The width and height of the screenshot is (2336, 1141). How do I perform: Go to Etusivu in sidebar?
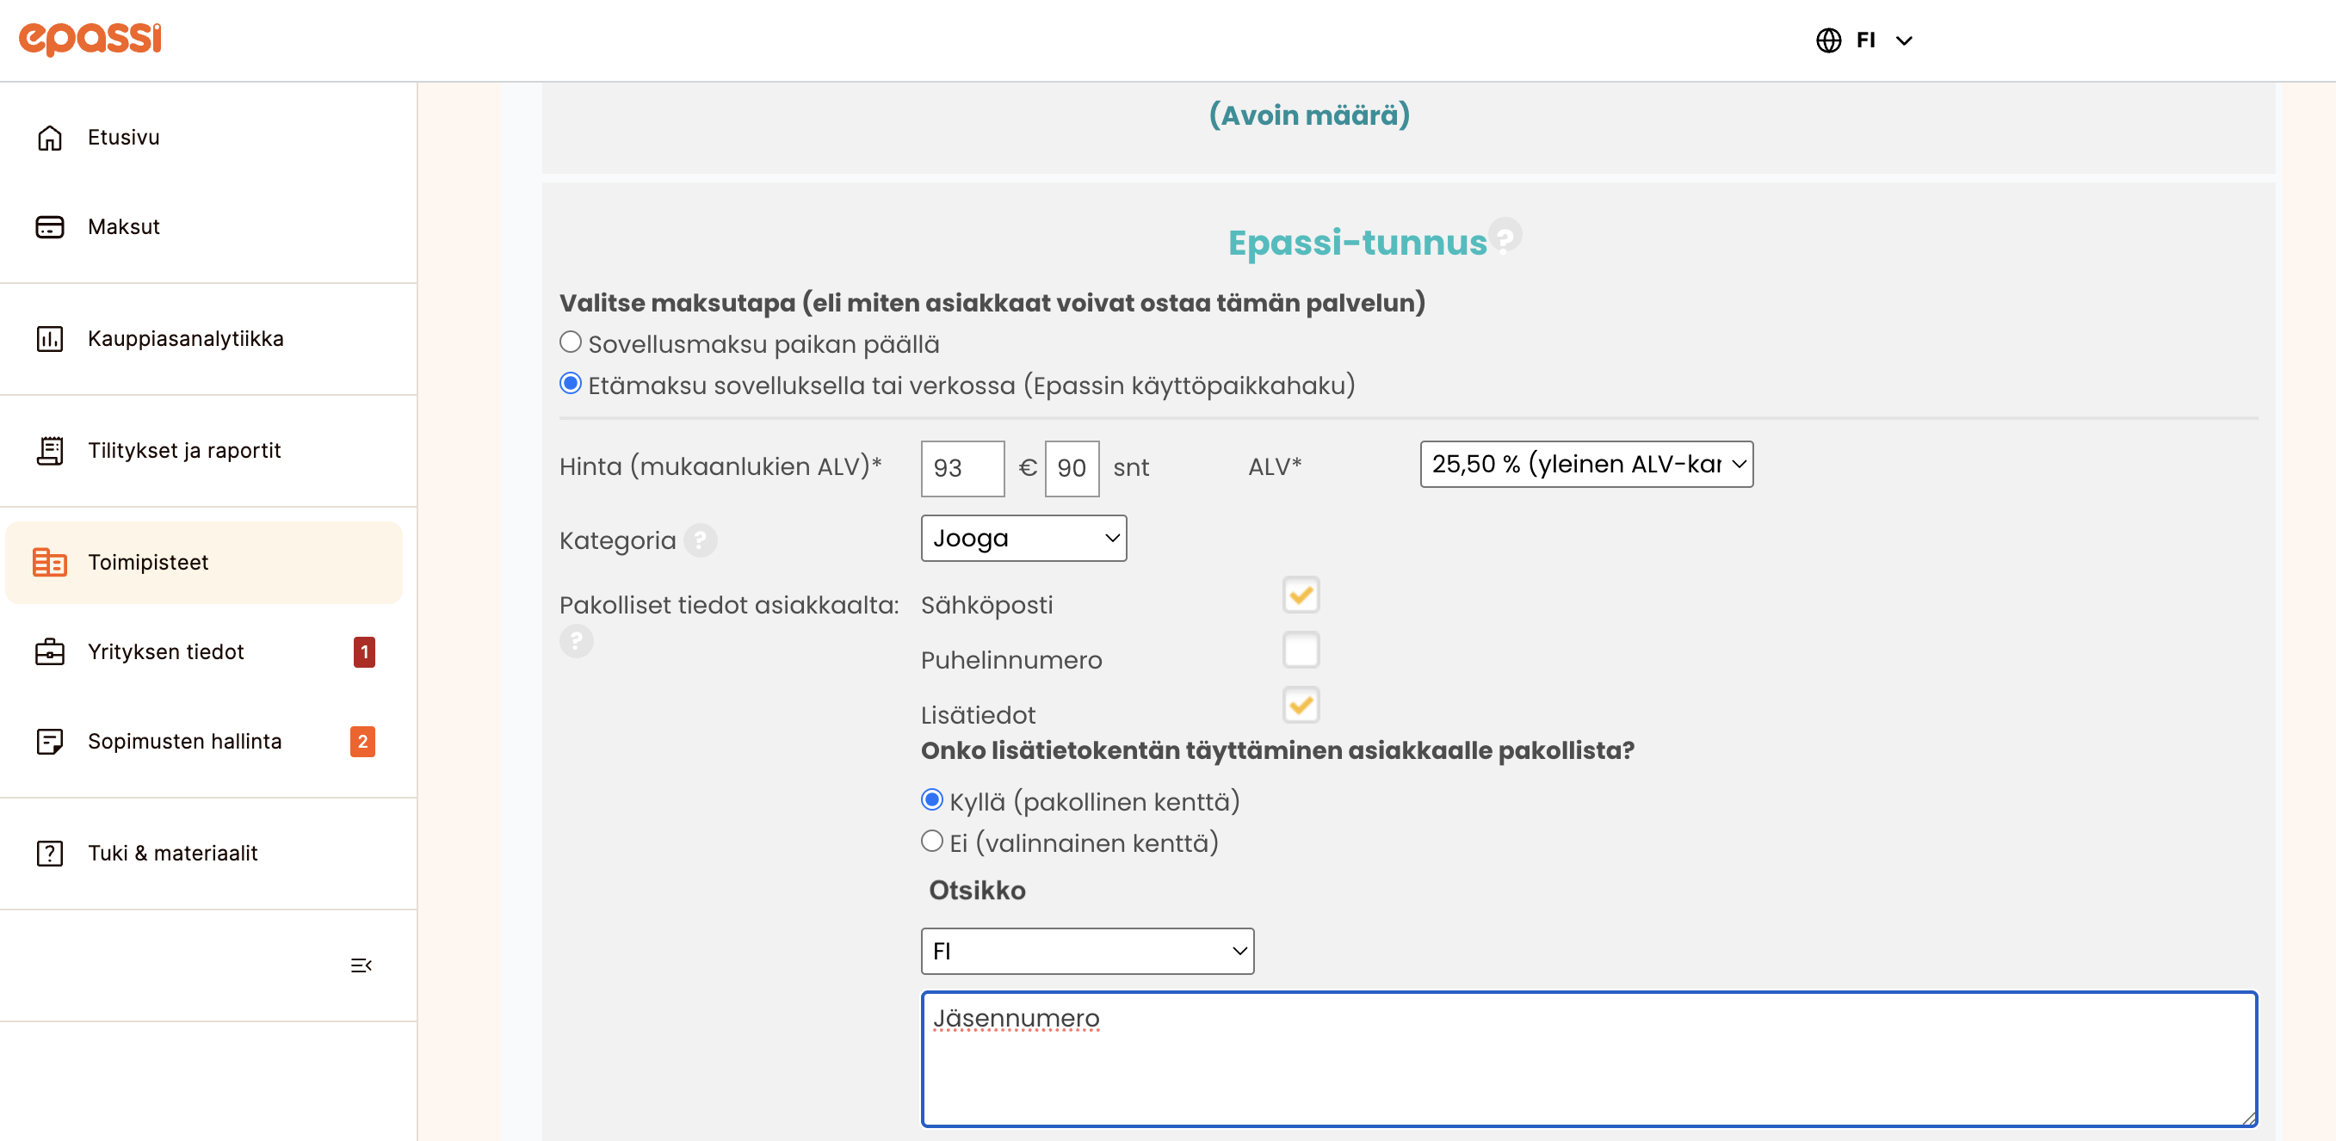coord(204,138)
